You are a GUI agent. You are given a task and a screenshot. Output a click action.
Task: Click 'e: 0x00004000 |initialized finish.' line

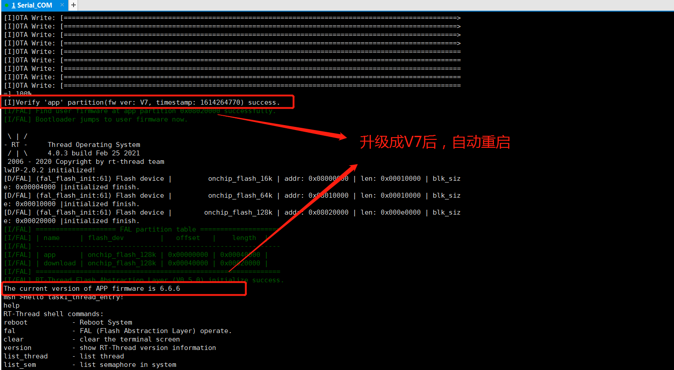click(72, 187)
